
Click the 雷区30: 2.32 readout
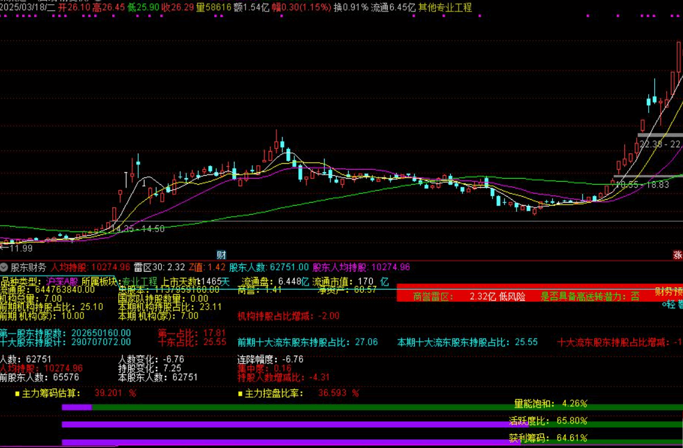[159, 267]
